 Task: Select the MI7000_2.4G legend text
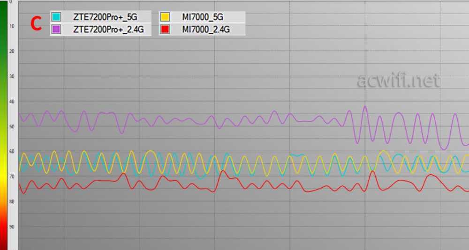tap(206, 30)
